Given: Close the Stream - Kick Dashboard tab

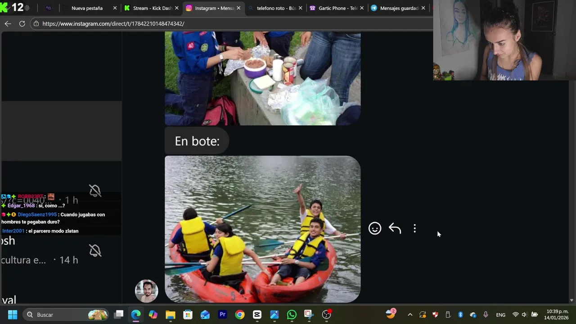Looking at the screenshot, I should tap(177, 8).
